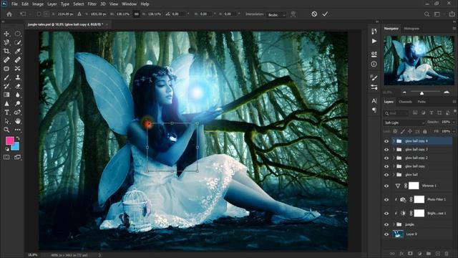Create new group with folder icon
Screen dimensions: 458x258
428,253
